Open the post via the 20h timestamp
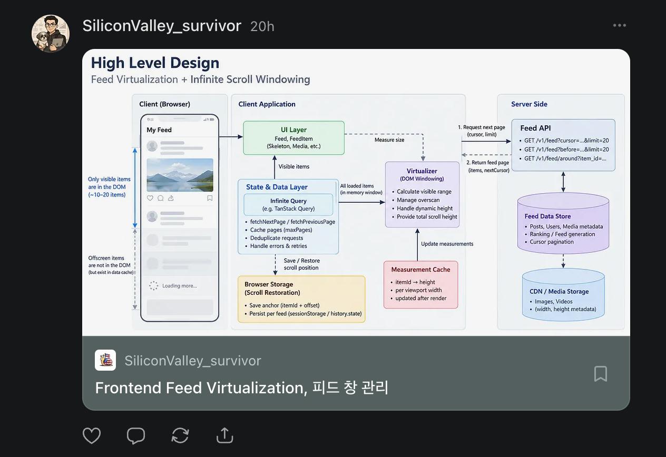The image size is (666, 457). [262, 26]
